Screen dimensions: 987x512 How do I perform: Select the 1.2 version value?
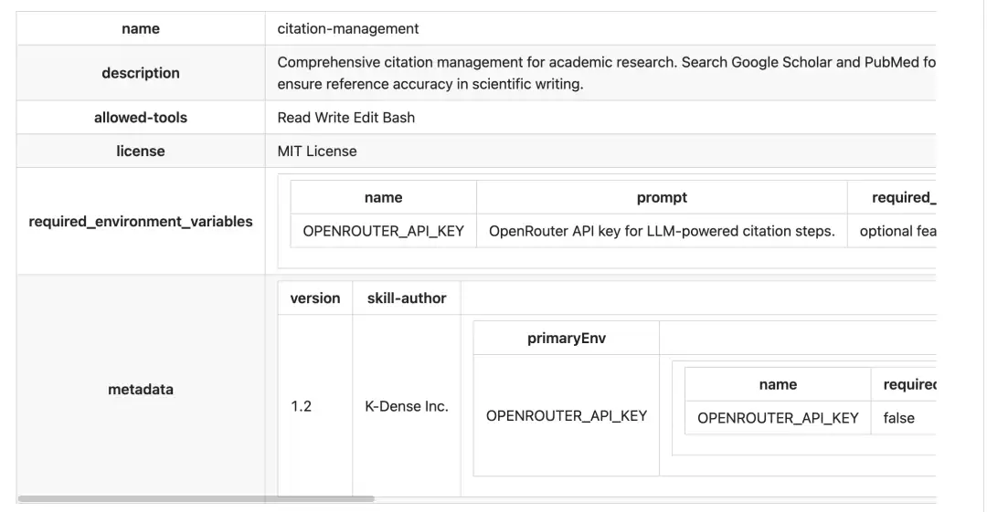301,406
